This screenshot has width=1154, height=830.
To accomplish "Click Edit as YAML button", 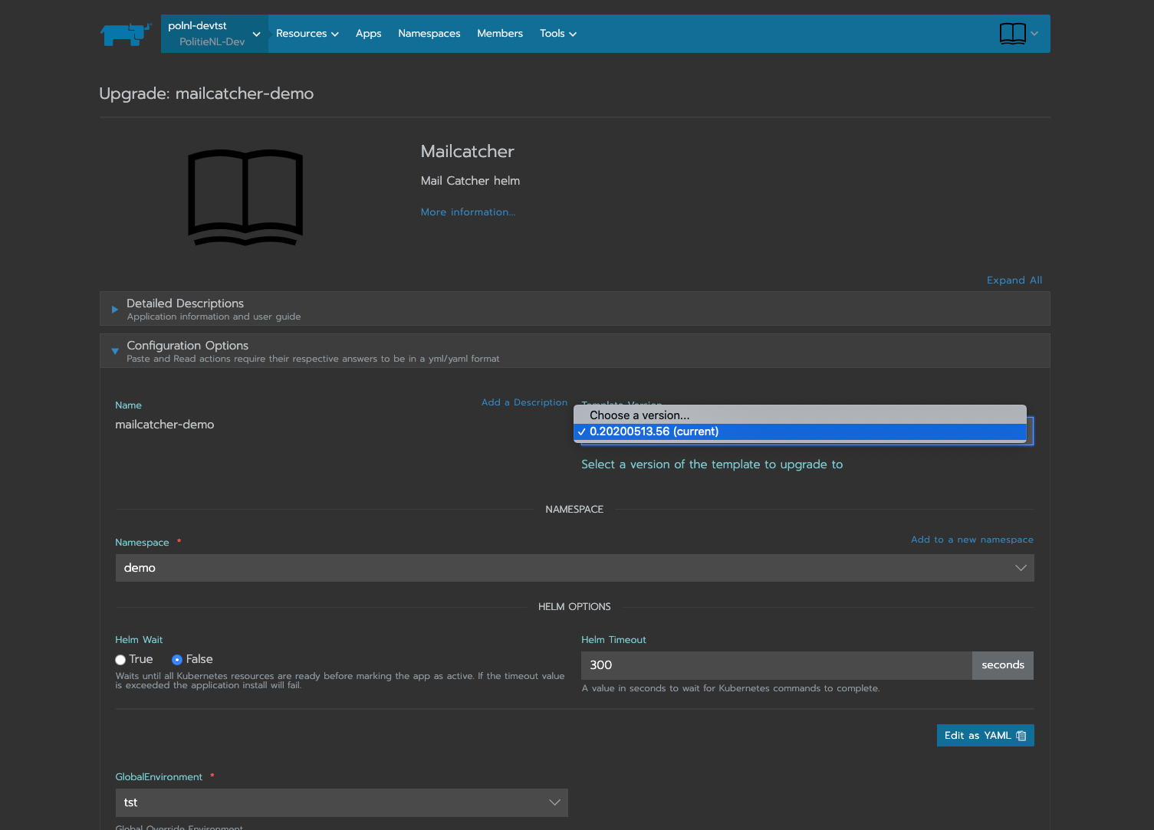I will [985, 736].
